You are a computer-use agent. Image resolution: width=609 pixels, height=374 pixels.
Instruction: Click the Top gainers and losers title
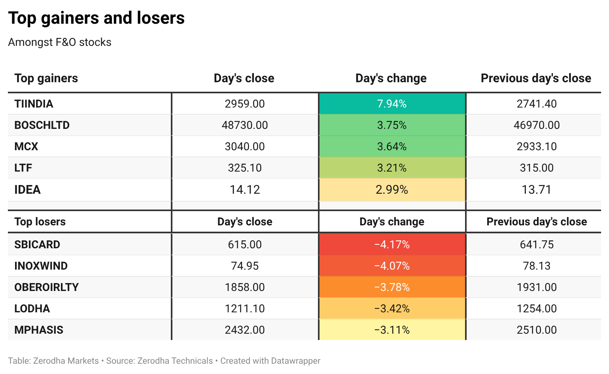pyautogui.click(x=96, y=18)
